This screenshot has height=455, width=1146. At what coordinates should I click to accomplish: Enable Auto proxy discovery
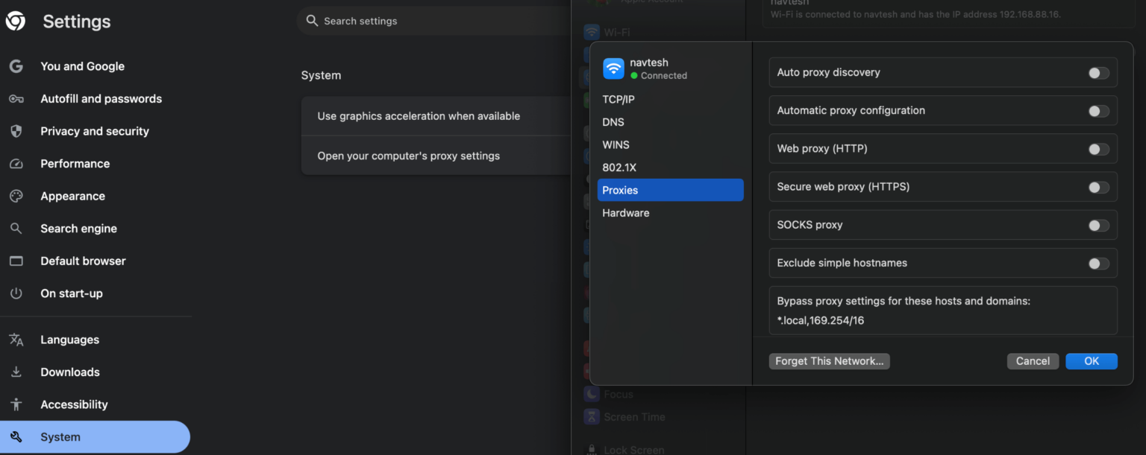click(1098, 73)
